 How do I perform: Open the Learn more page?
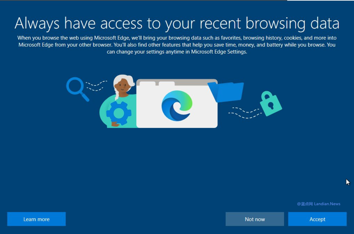pyautogui.click(x=36, y=219)
